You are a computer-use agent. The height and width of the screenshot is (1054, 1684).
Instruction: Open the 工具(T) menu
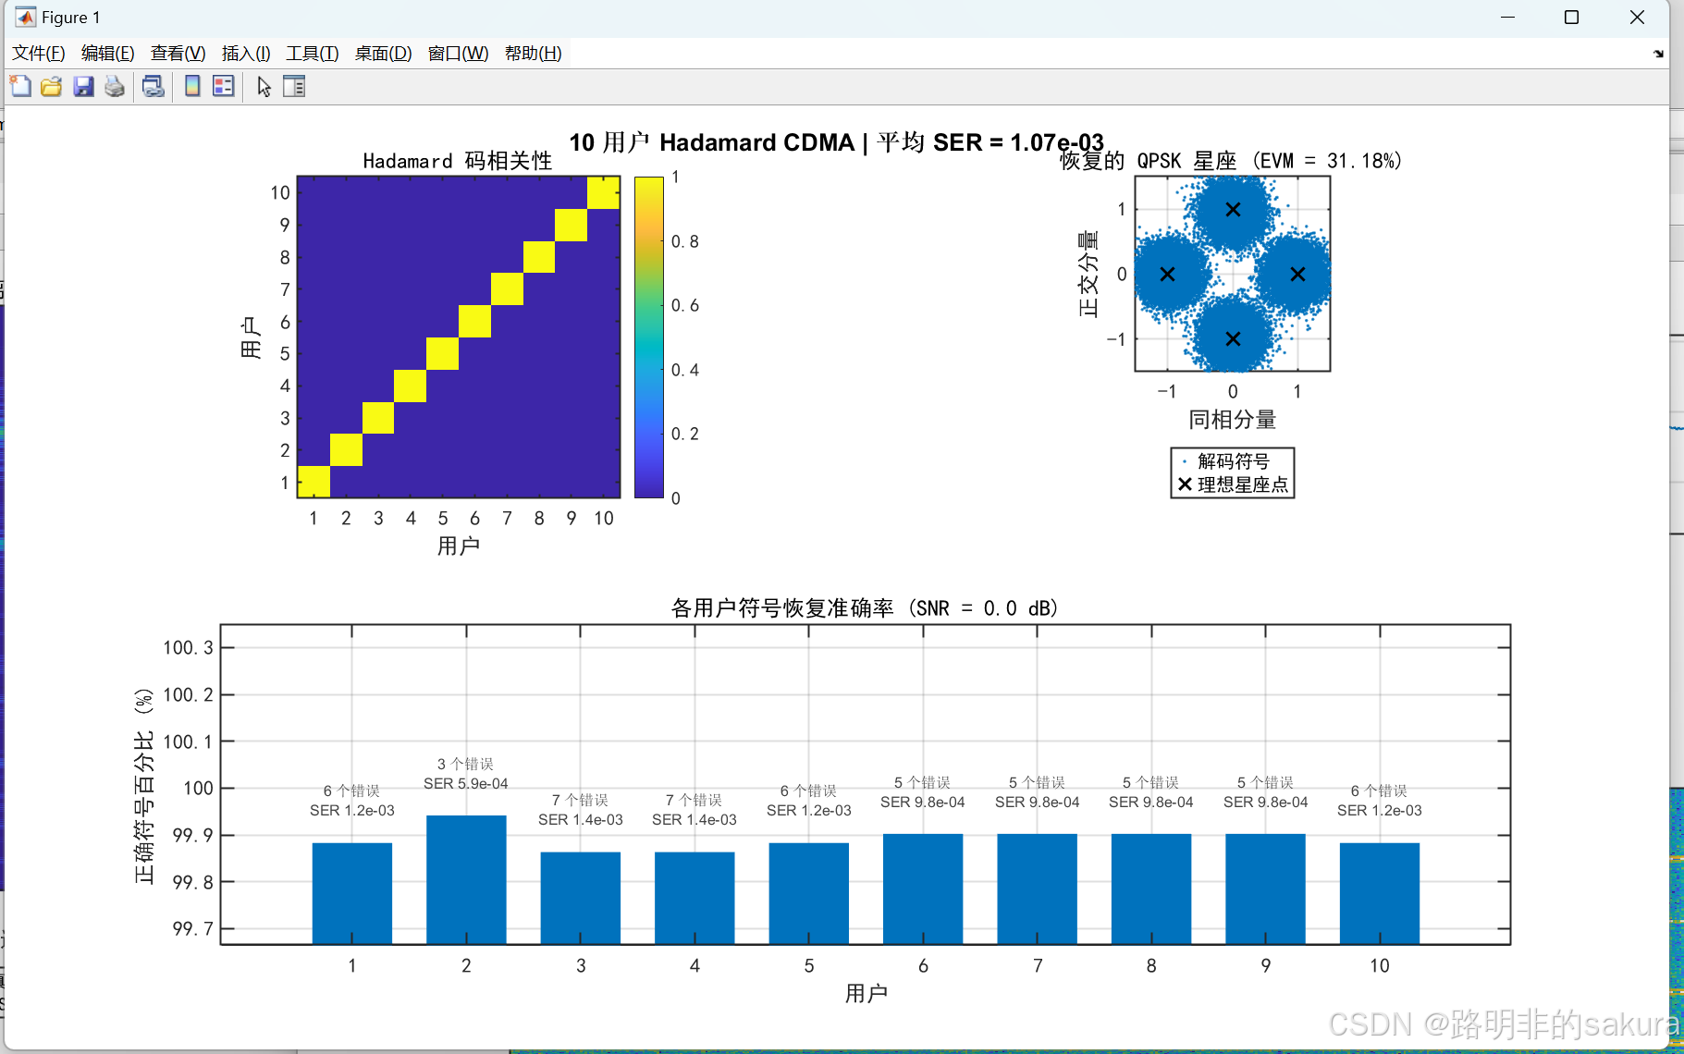(313, 54)
